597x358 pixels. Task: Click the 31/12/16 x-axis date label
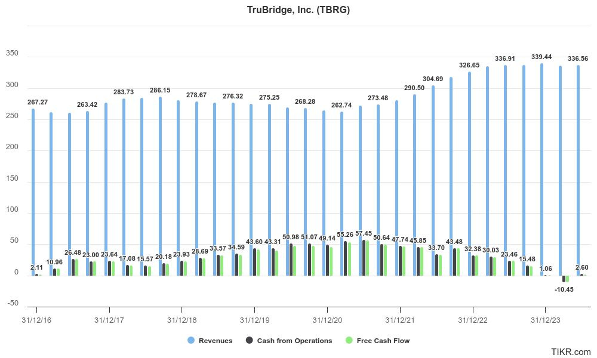point(36,320)
